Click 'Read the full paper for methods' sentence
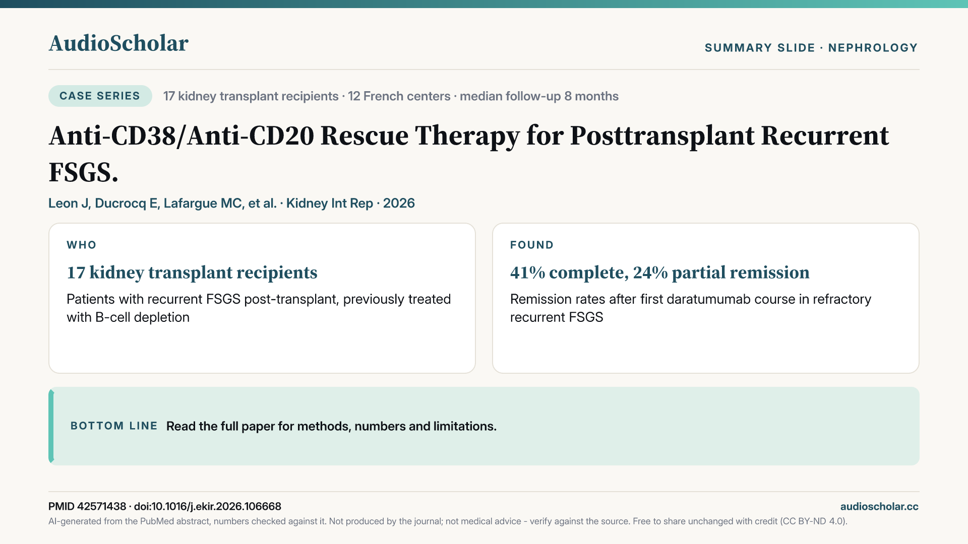This screenshot has width=968, height=544. 331,426
